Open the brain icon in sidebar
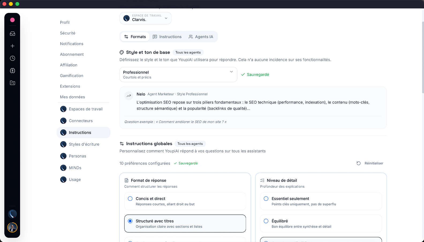The height and width of the screenshot is (242, 424). tap(12, 71)
